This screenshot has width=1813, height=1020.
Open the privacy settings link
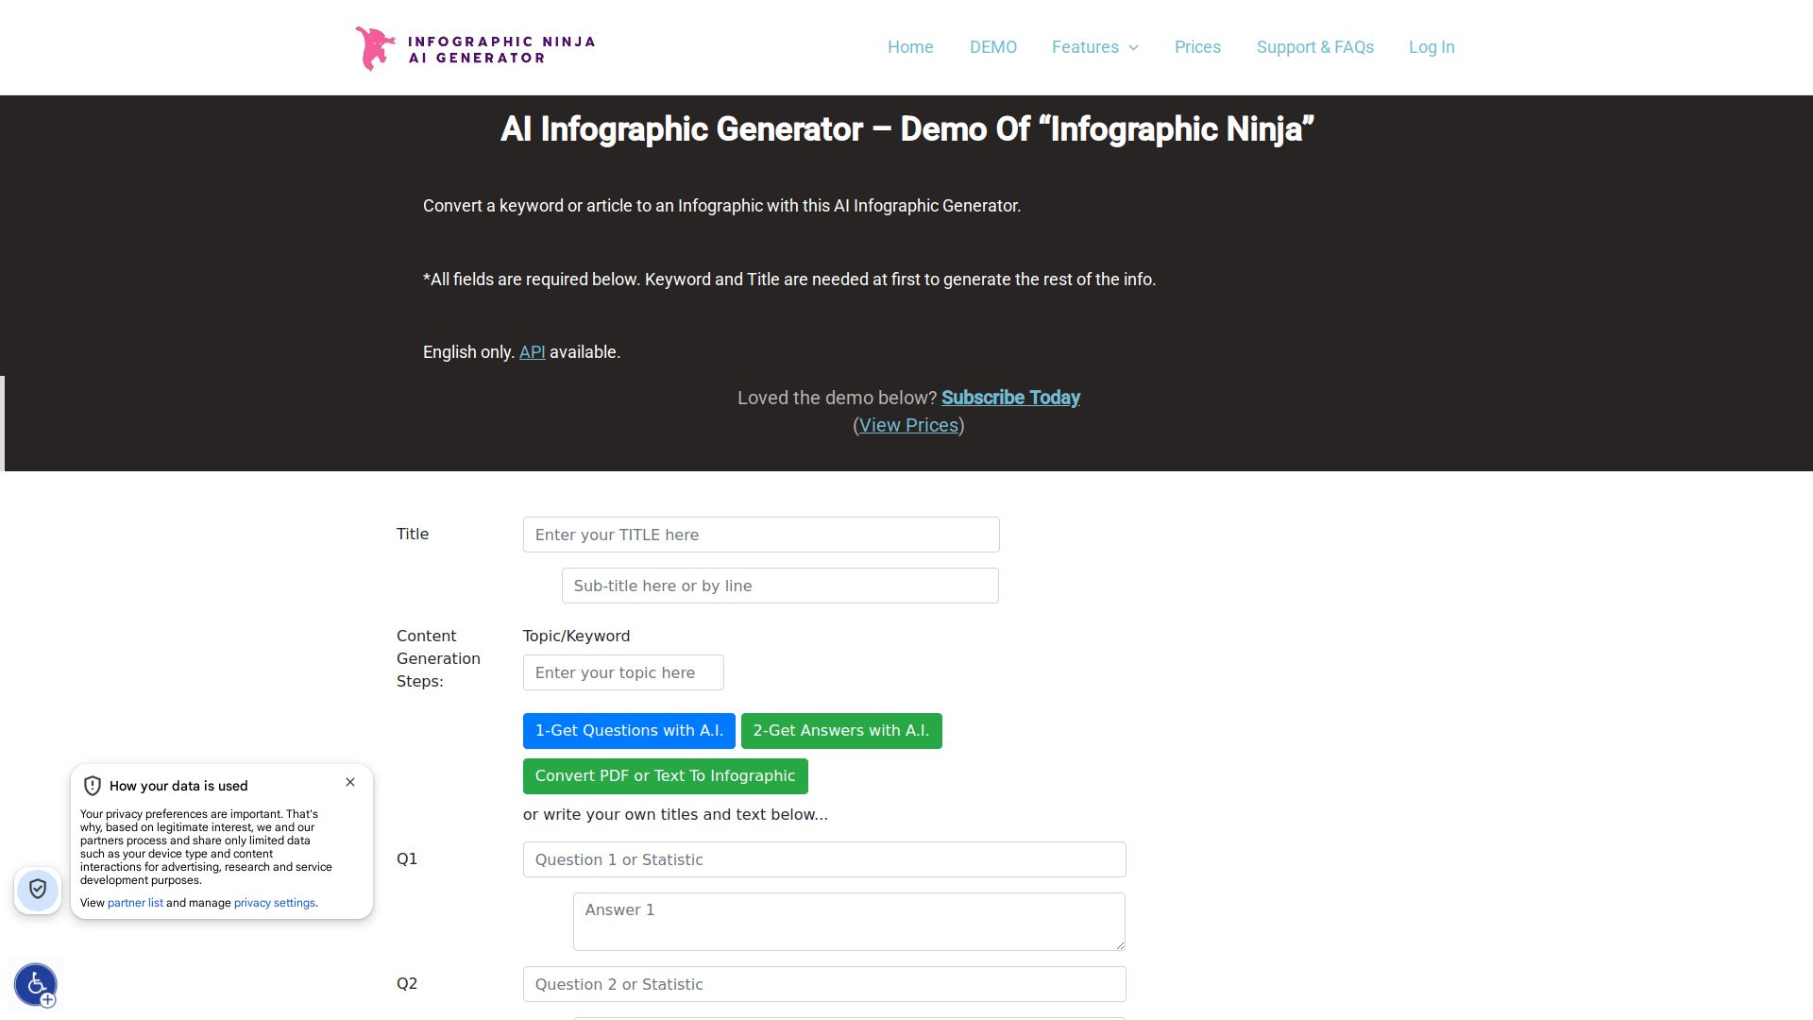click(275, 903)
